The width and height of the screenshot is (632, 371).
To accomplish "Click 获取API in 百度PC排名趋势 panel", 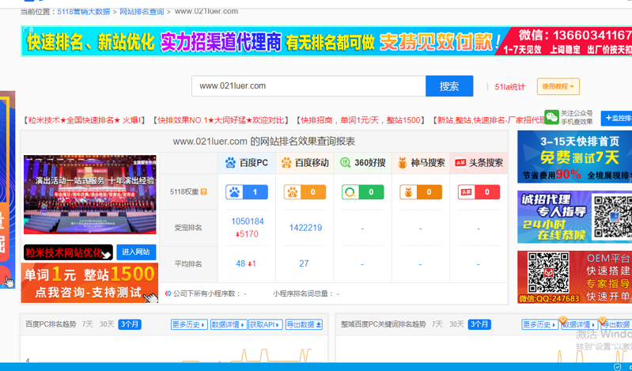I will [265, 324].
